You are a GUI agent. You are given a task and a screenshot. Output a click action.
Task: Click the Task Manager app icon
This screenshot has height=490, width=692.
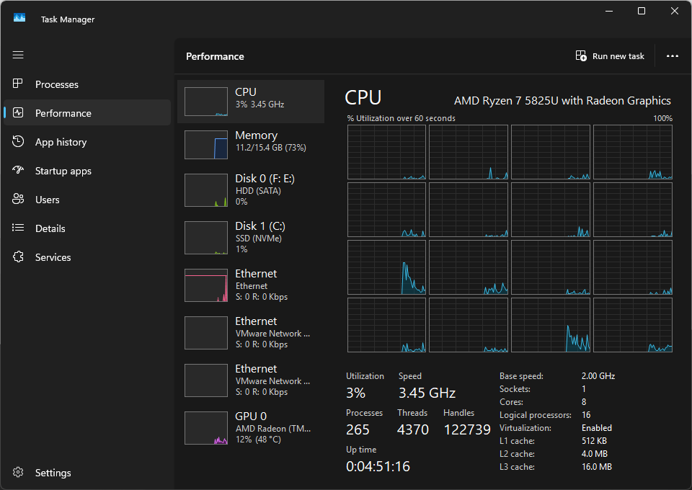point(19,18)
